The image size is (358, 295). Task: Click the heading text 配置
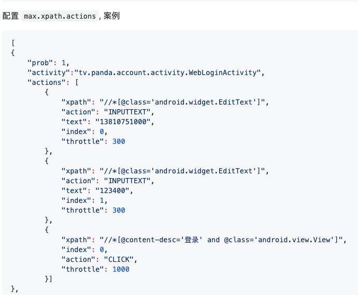[x=10, y=16]
